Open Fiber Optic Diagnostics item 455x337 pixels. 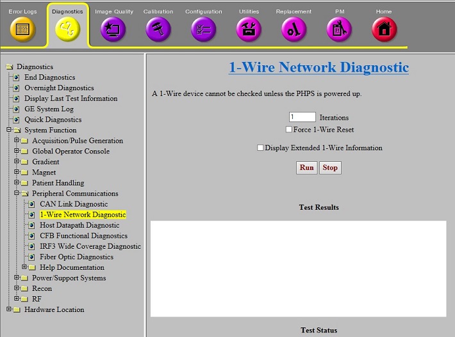coord(76,257)
